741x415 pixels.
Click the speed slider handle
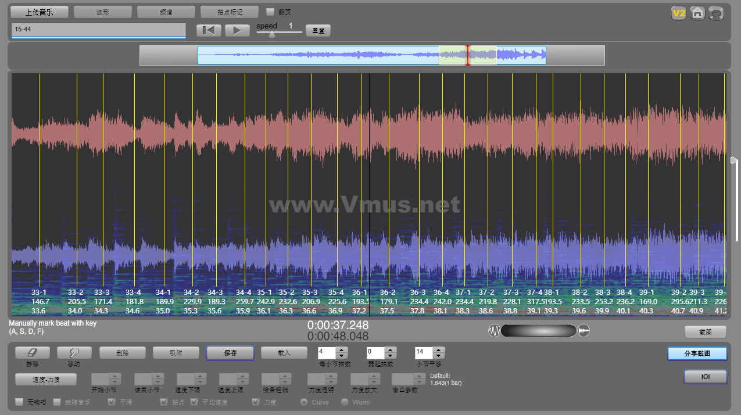271,34
